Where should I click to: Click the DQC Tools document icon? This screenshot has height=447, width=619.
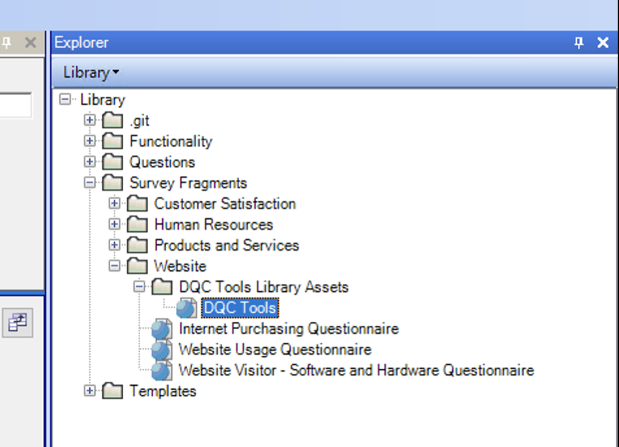(186, 308)
